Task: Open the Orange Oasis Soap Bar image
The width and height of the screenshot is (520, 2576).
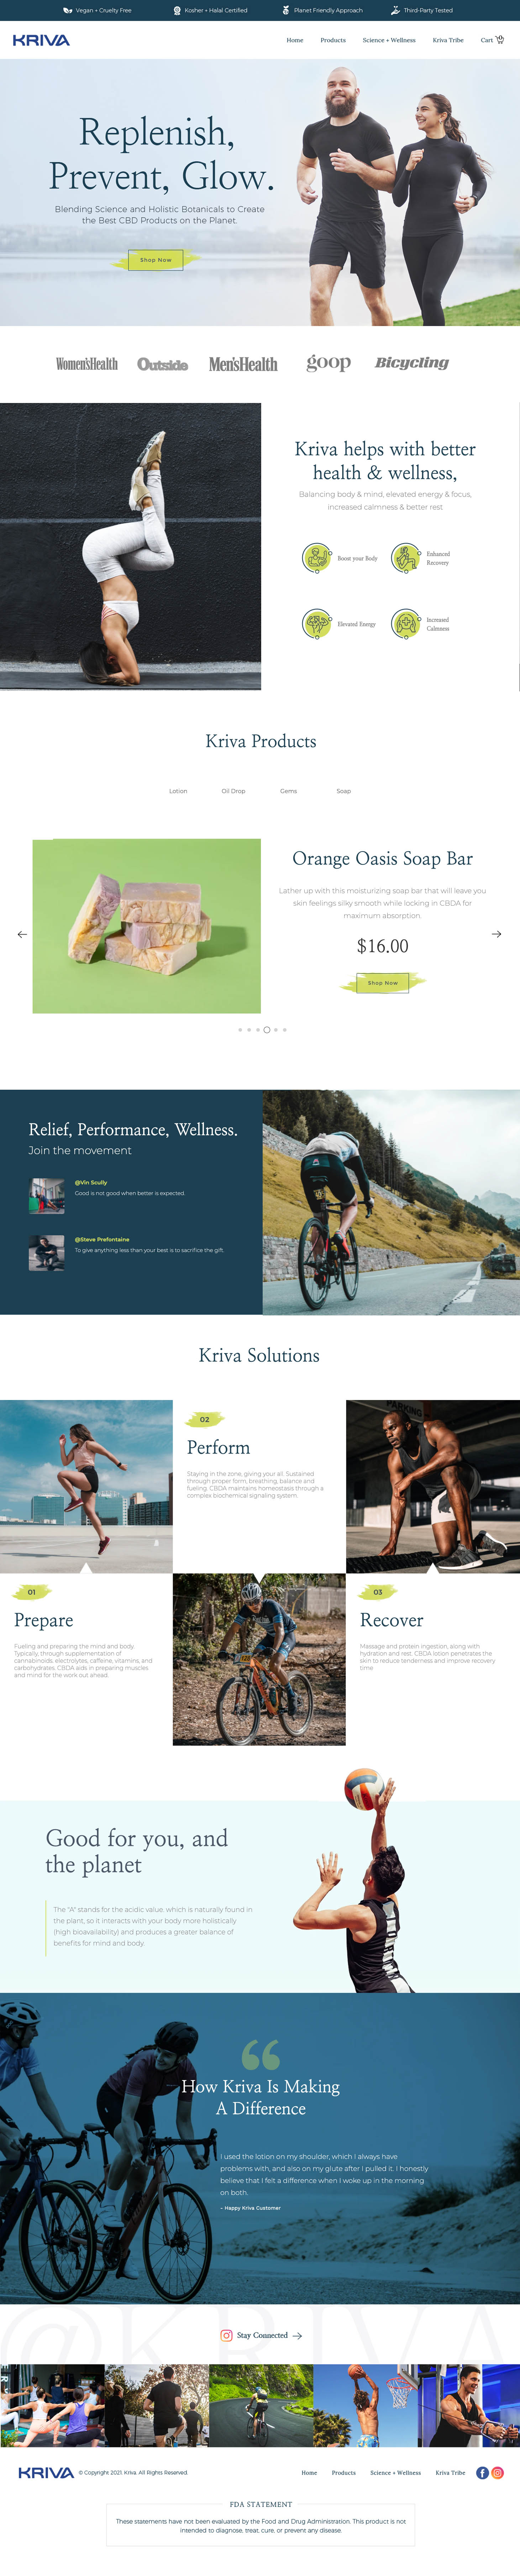Action: 147,926
